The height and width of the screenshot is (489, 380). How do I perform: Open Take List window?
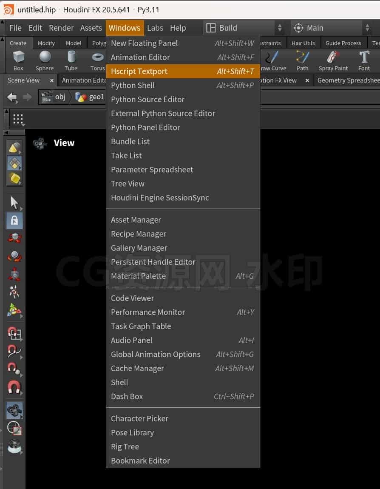(183, 155)
